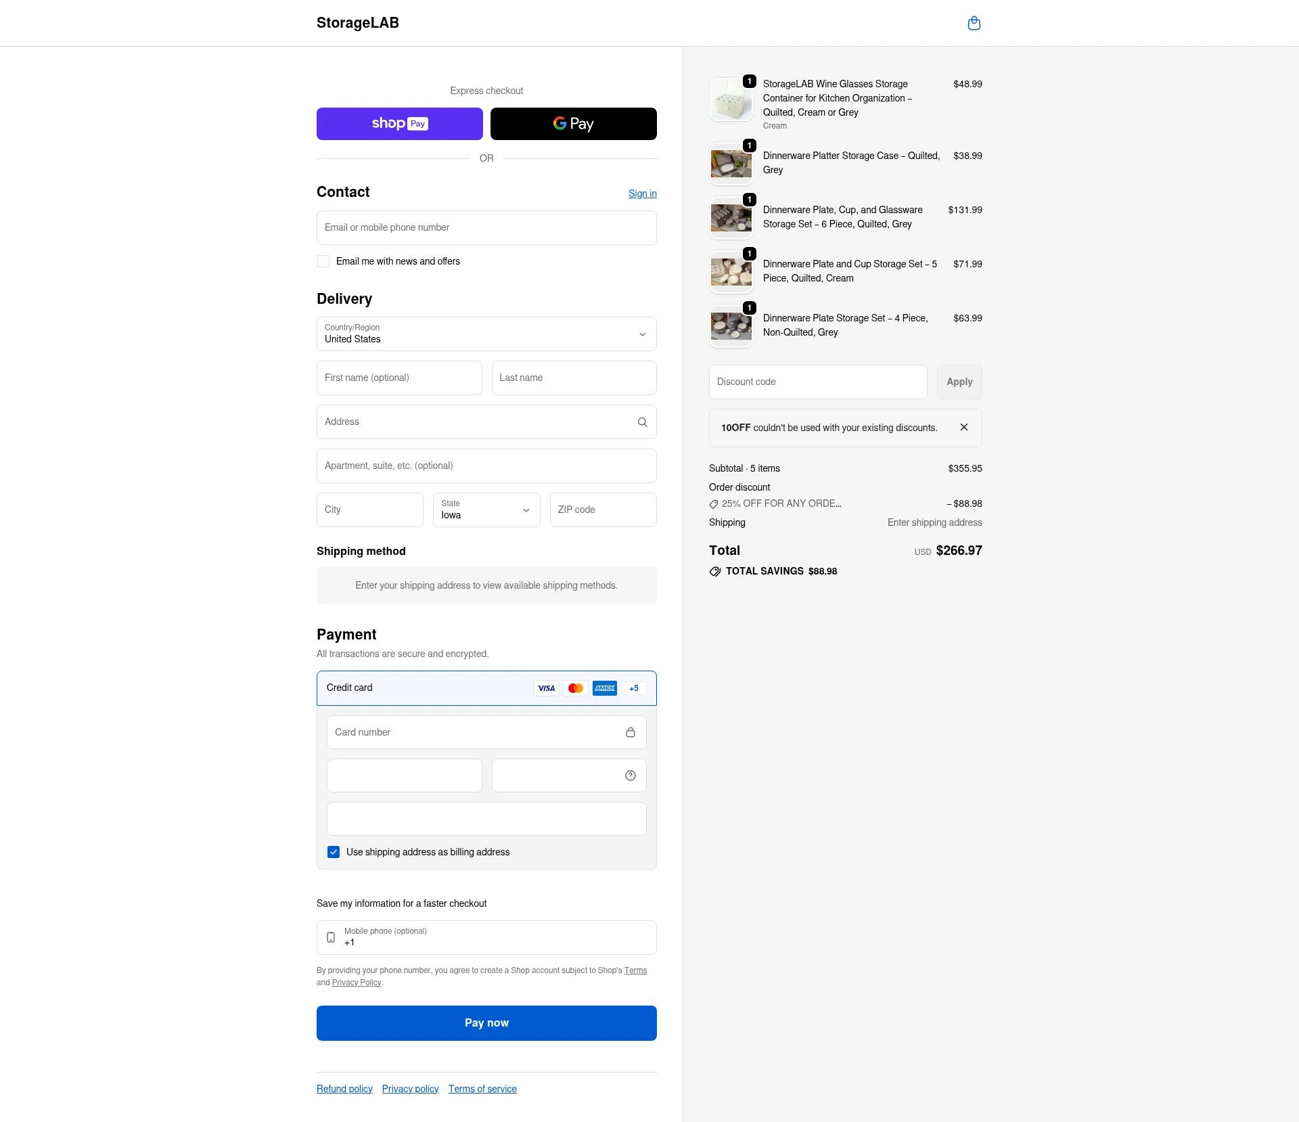This screenshot has width=1299, height=1122.
Task: Open the Sign in link
Action: pyautogui.click(x=641, y=193)
